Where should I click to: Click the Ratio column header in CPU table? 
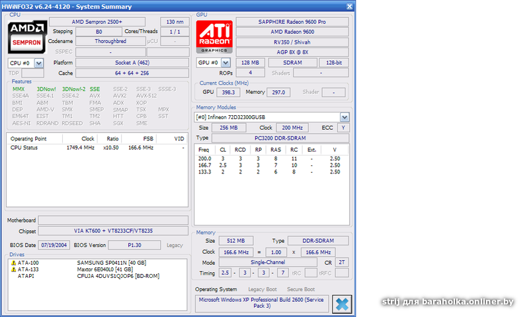tap(110, 139)
